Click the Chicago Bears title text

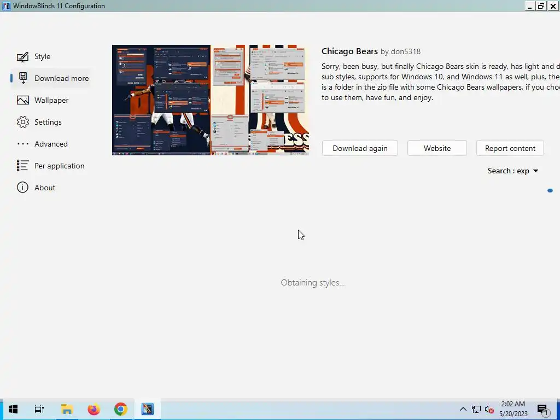point(349,51)
